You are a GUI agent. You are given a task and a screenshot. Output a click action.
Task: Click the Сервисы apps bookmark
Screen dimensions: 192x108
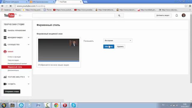pyautogui.click(x=6, y=10)
